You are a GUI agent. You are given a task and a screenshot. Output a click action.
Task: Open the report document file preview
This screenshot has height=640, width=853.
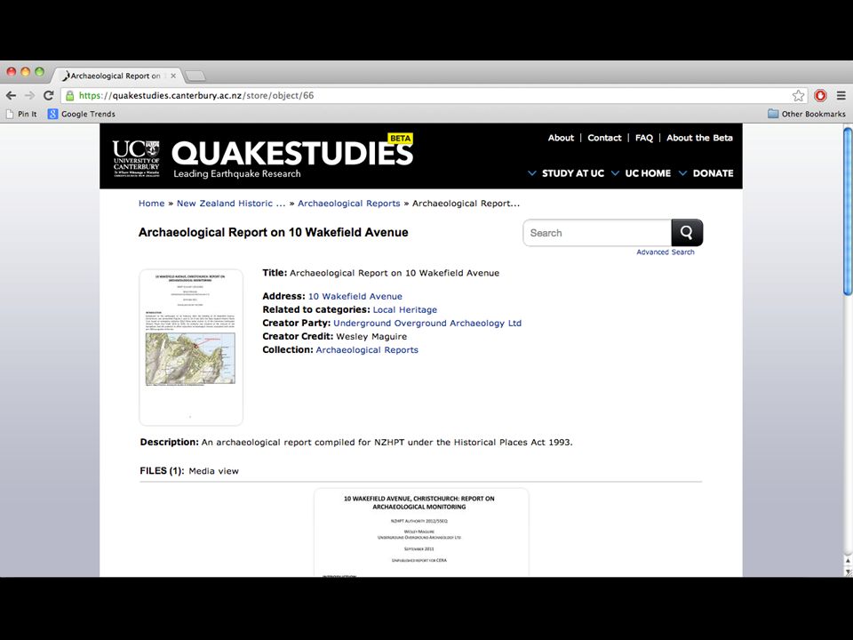pos(421,532)
